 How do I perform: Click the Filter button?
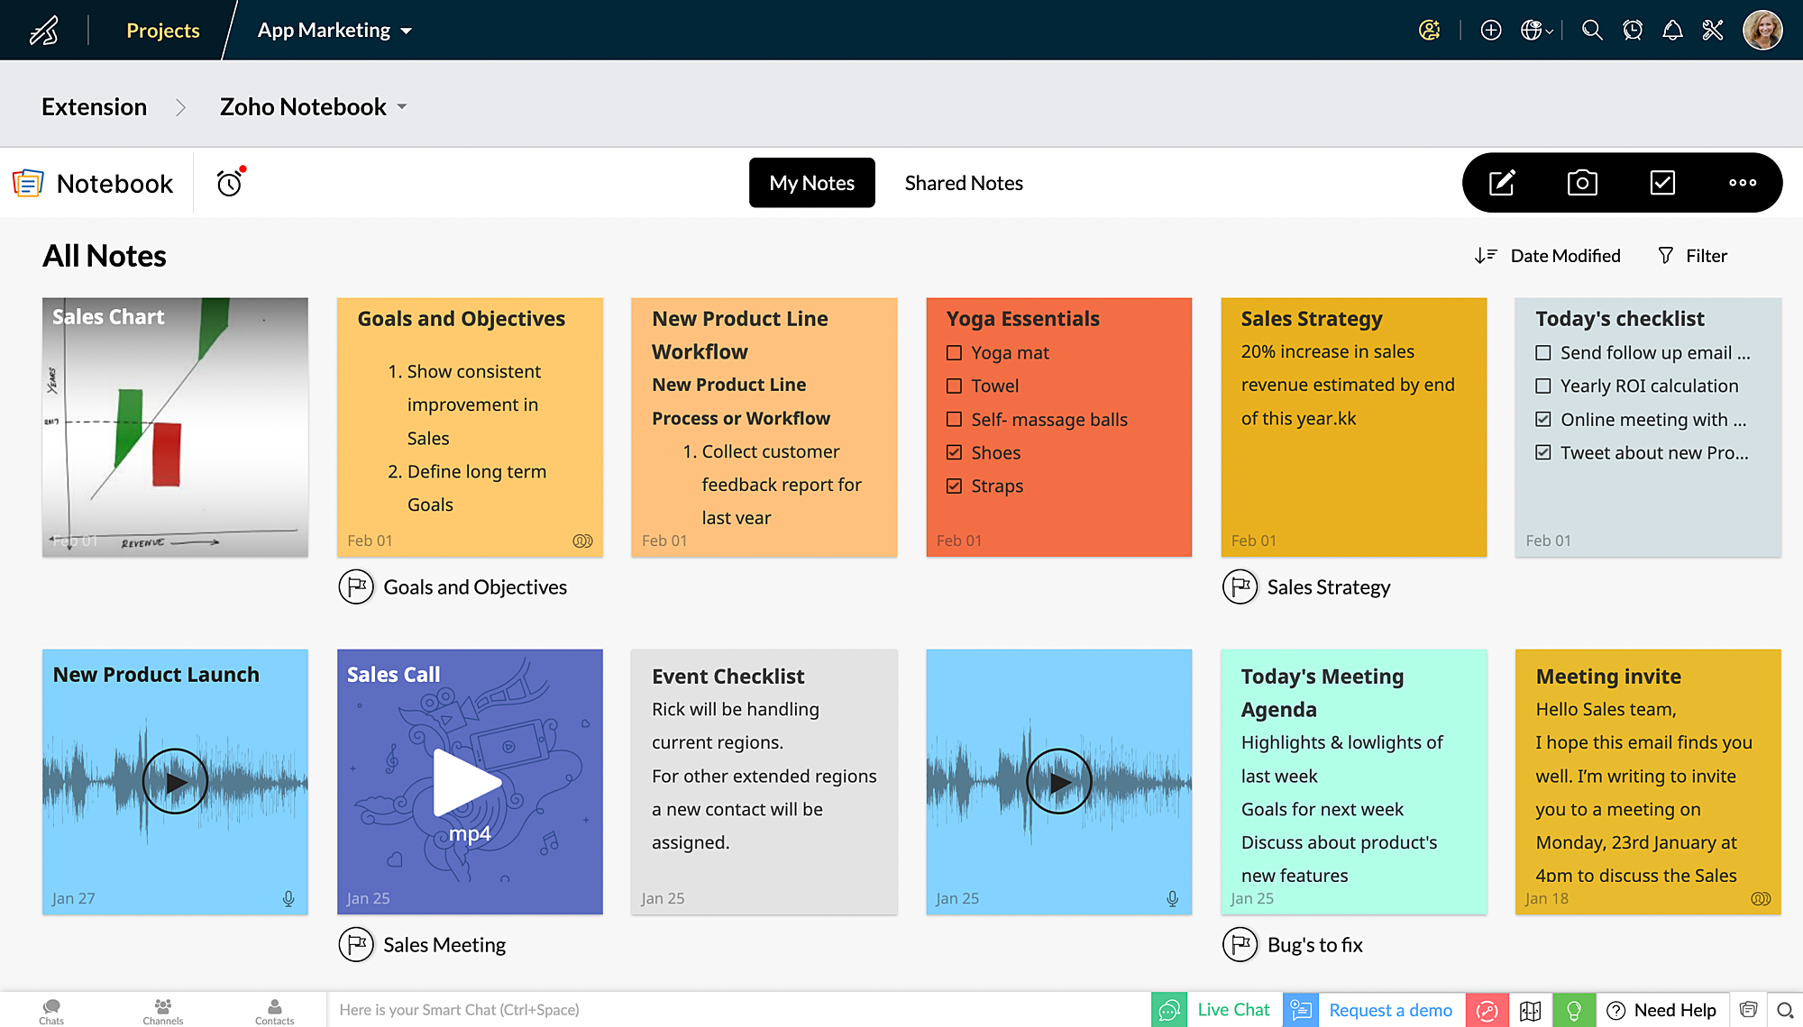(1693, 256)
